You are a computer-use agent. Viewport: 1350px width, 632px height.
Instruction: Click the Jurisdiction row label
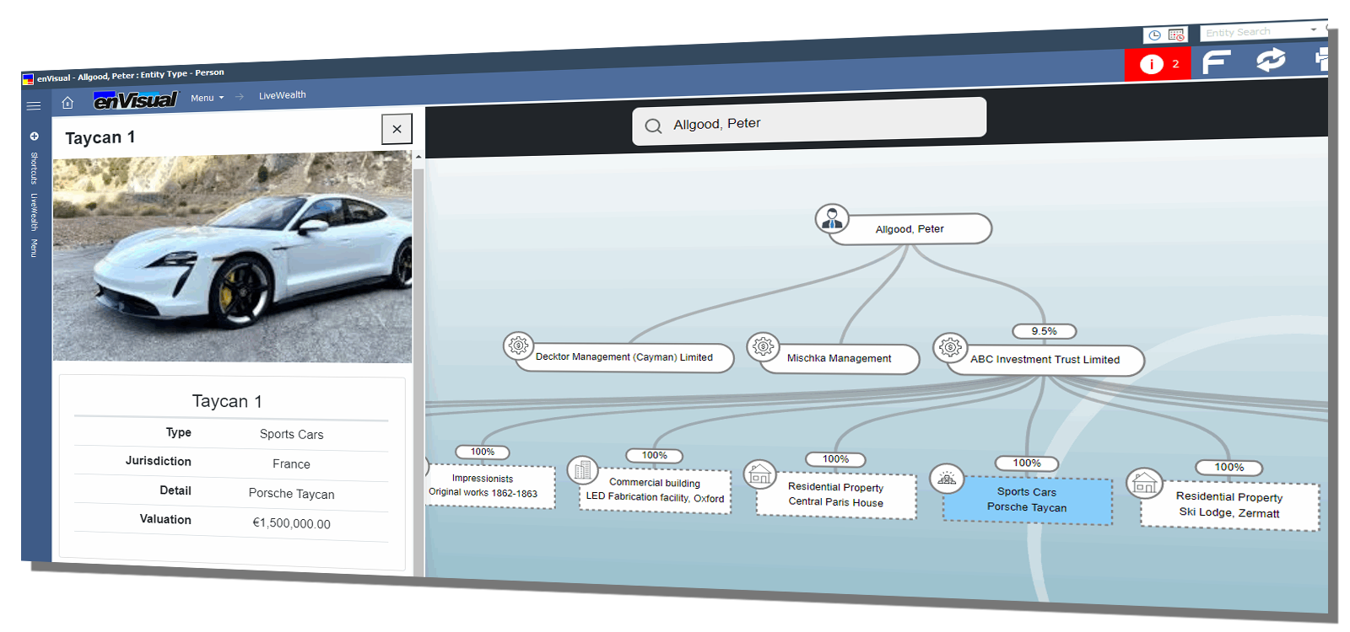[x=159, y=461]
